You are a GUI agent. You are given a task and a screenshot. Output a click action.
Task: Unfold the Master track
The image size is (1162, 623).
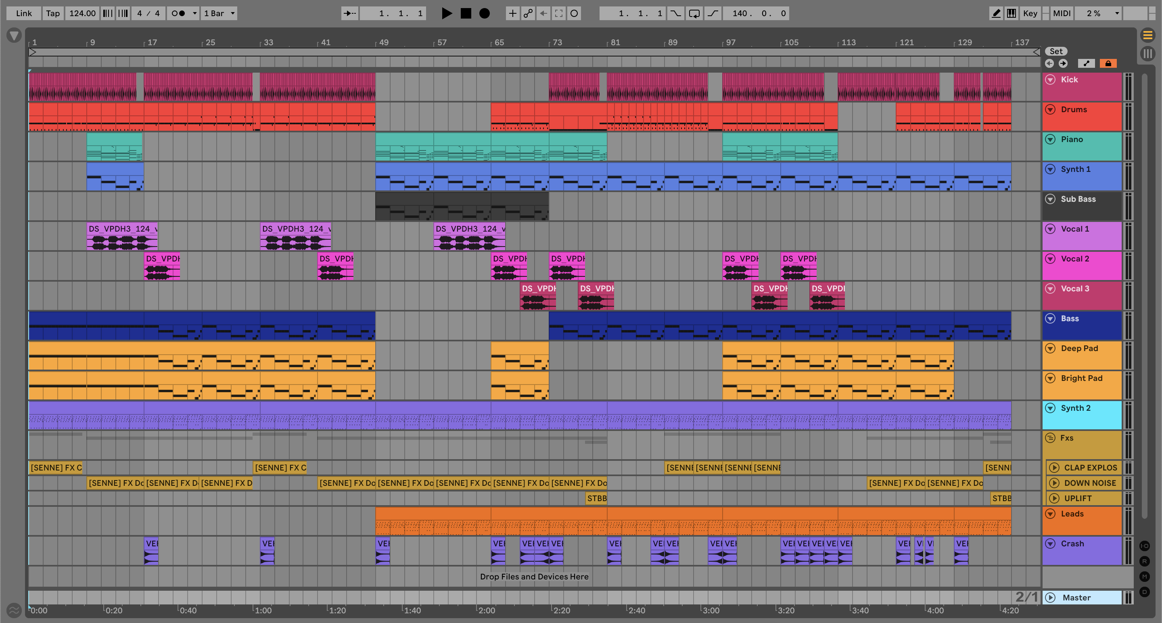click(1050, 597)
